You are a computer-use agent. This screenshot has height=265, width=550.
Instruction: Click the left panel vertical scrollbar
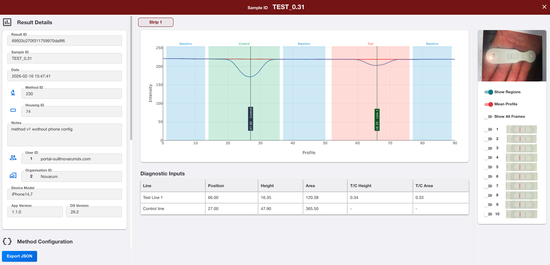pos(131,78)
